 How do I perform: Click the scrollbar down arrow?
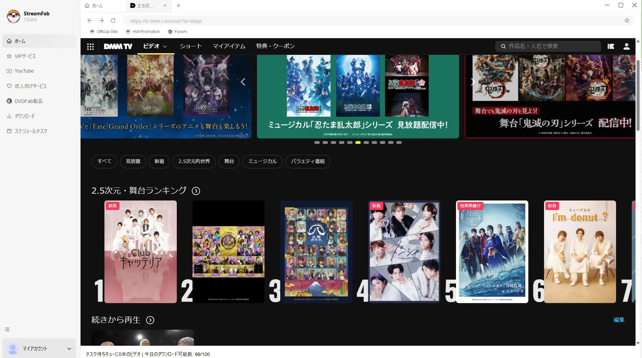638,343
